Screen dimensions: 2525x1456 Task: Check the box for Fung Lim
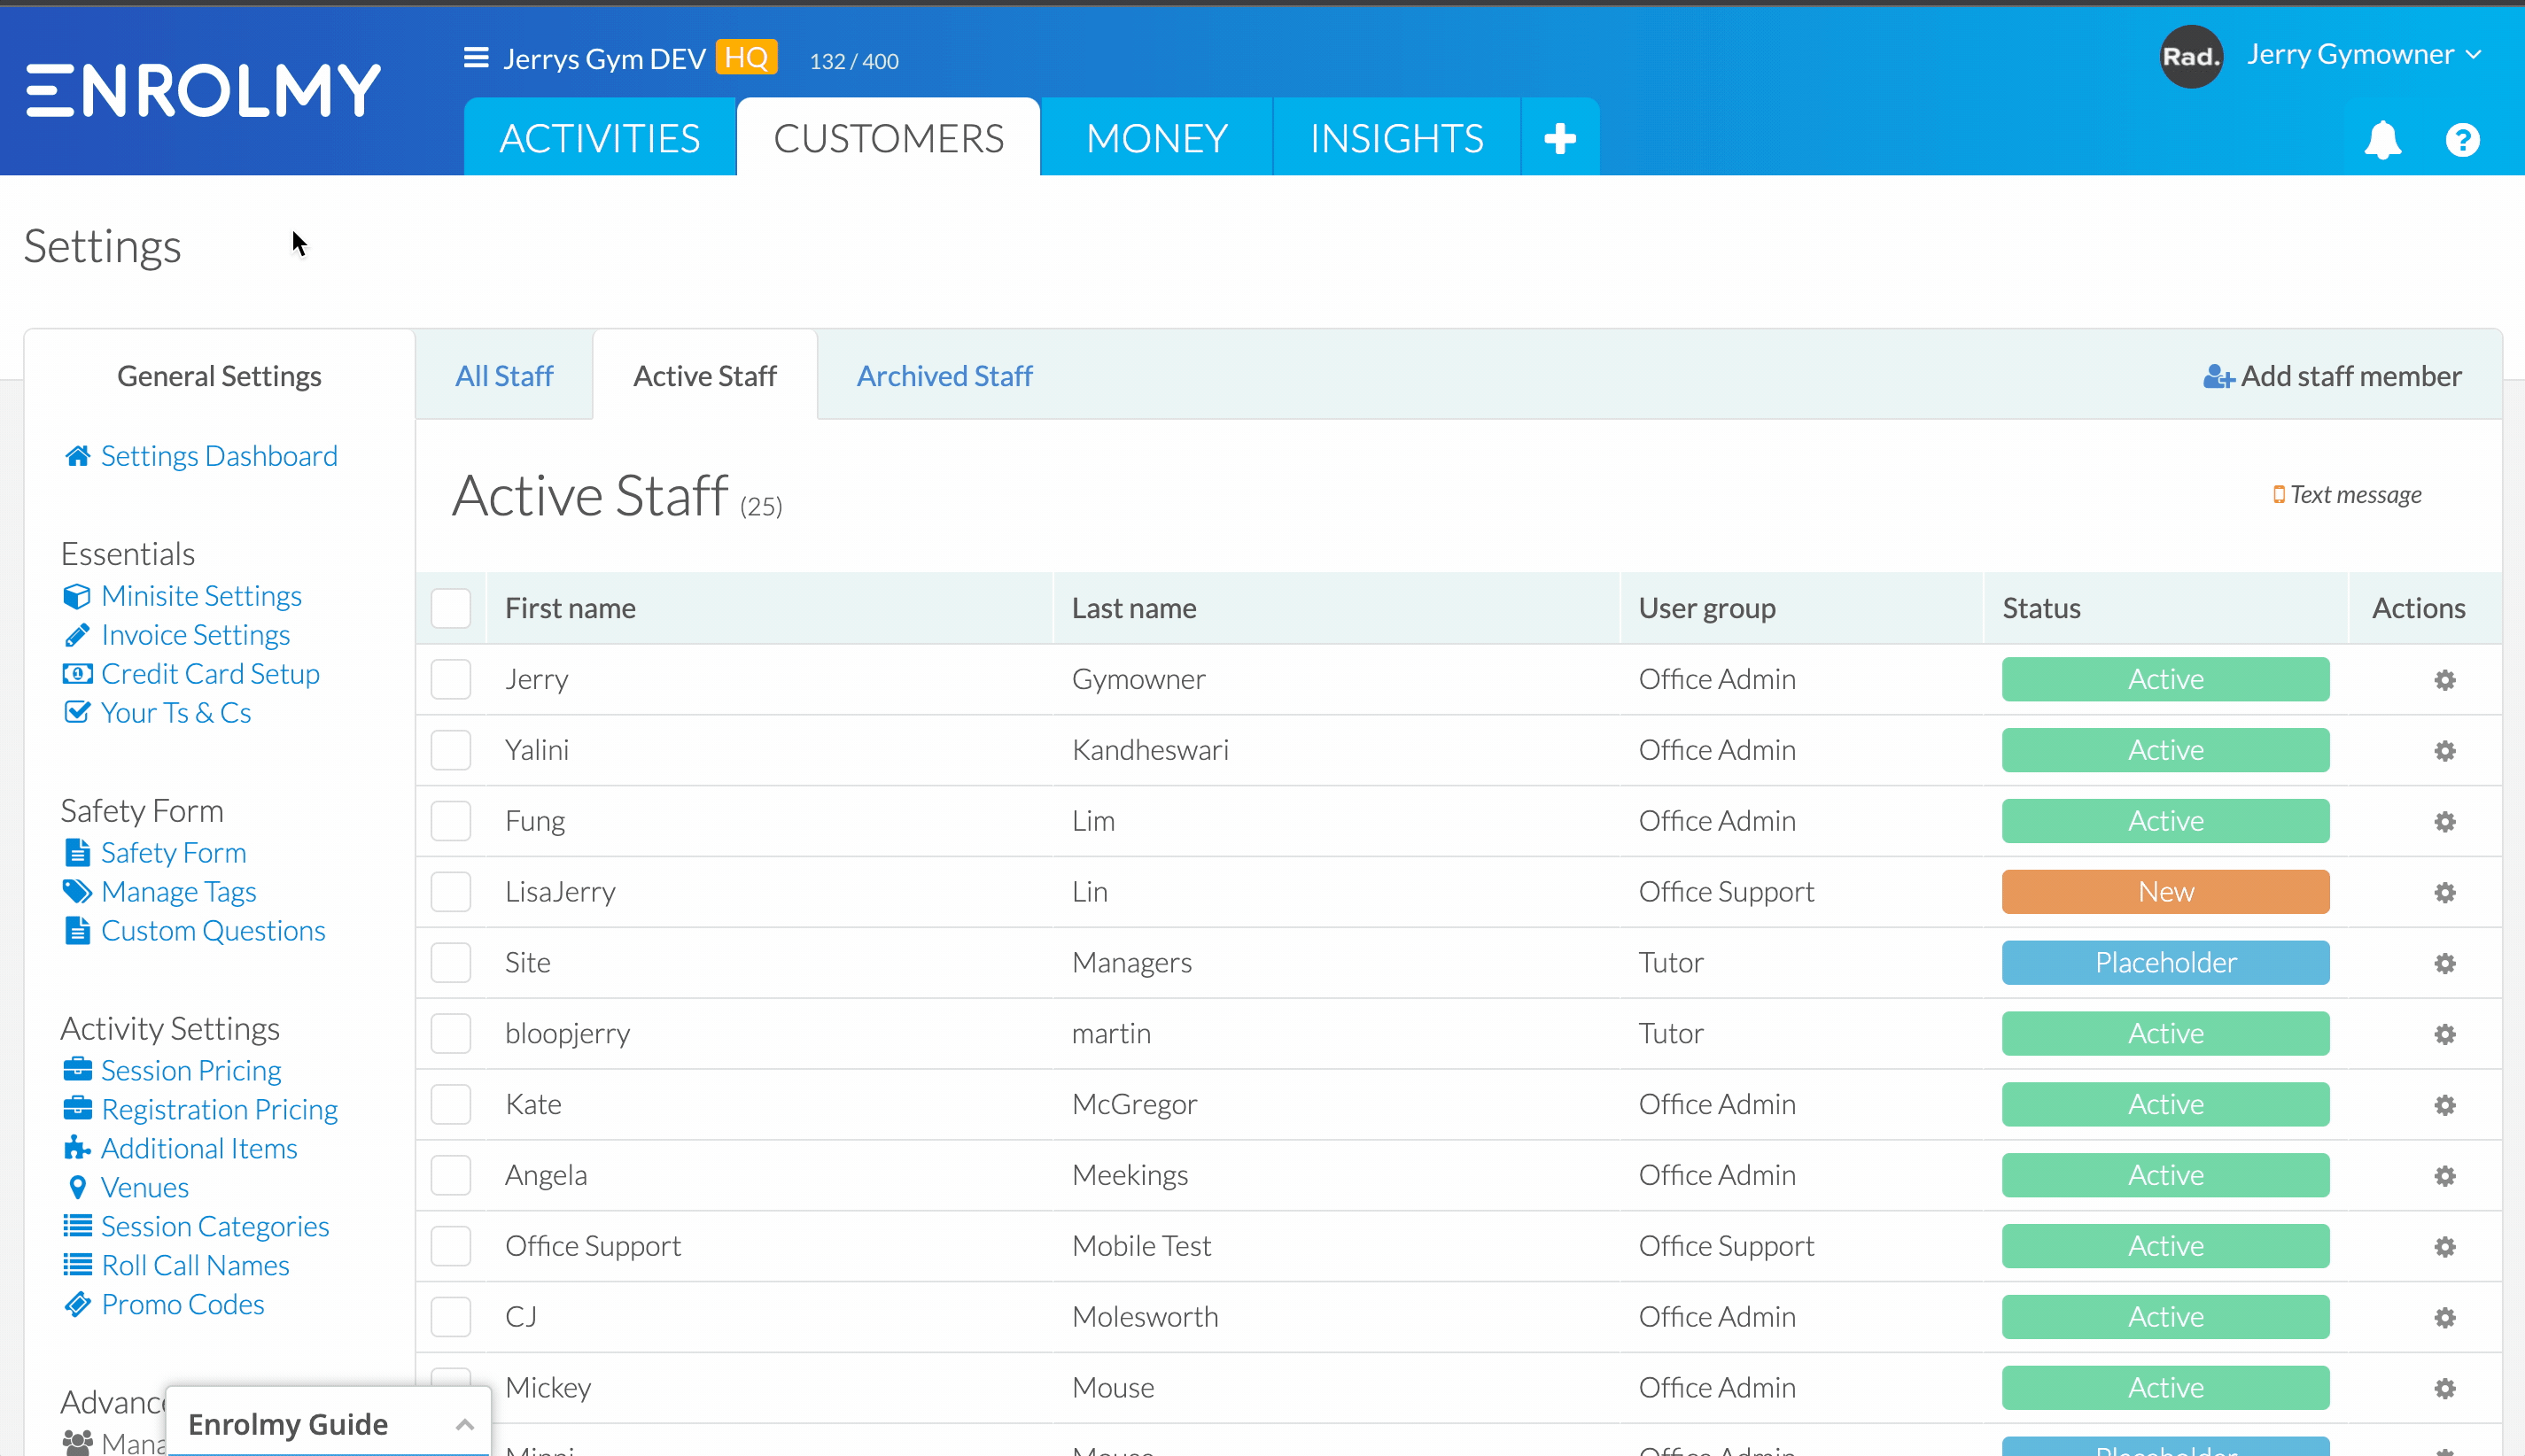(451, 821)
